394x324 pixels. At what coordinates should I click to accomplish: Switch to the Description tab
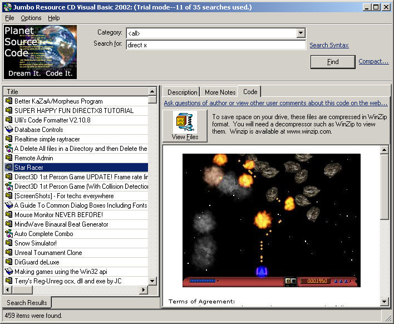tap(182, 92)
